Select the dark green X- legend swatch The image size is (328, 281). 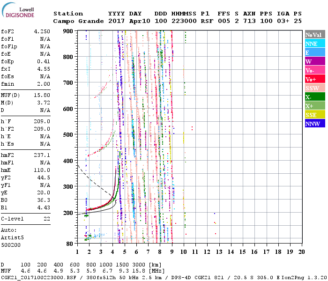[315, 97]
